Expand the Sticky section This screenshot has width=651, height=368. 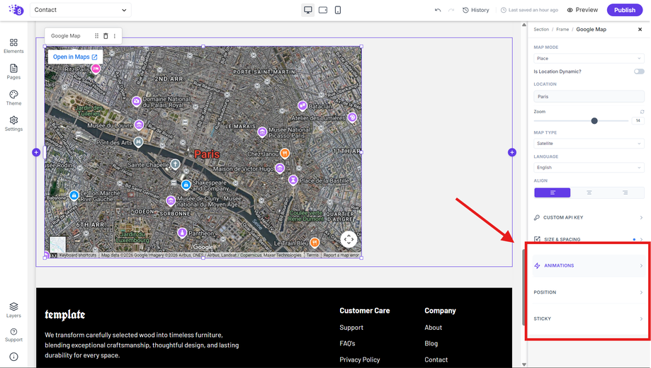pos(589,318)
